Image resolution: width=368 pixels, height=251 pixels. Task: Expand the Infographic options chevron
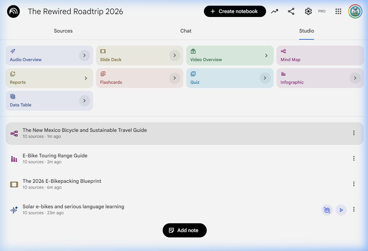tap(355, 78)
